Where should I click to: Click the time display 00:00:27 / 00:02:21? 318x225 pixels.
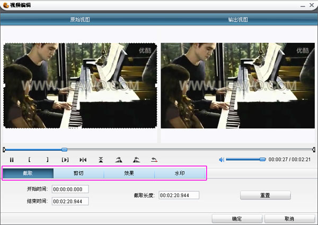coord(289,160)
